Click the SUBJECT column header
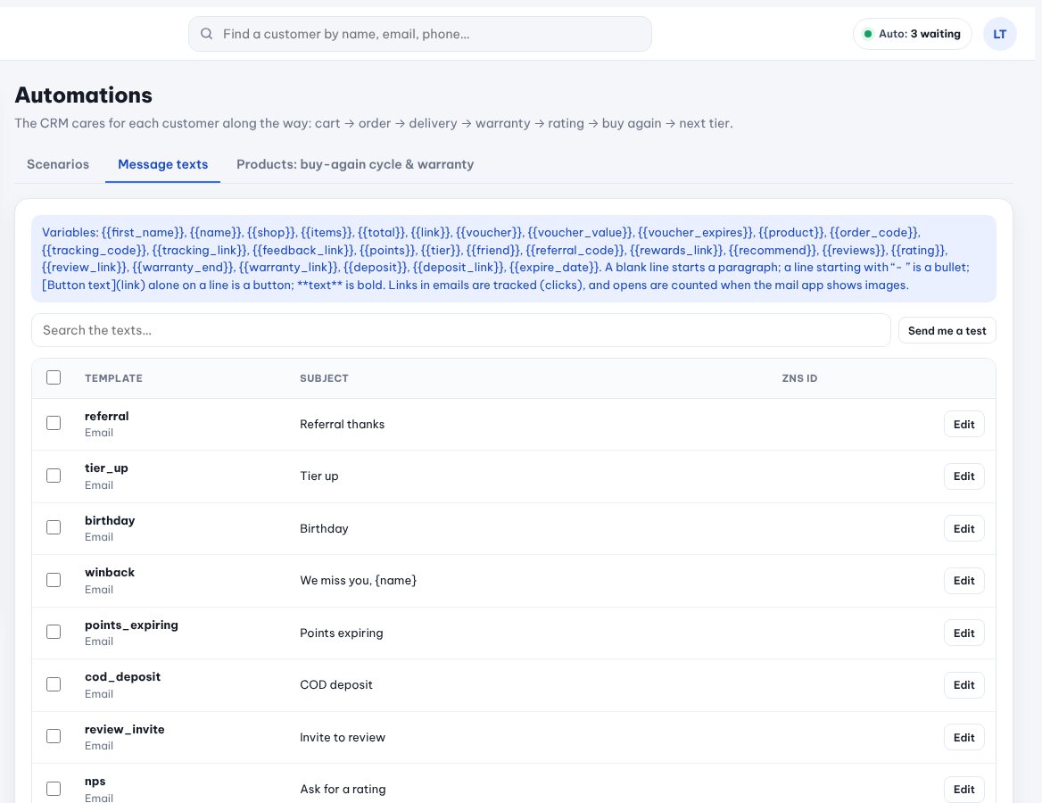The width and height of the screenshot is (1042, 803). pyautogui.click(x=325, y=378)
